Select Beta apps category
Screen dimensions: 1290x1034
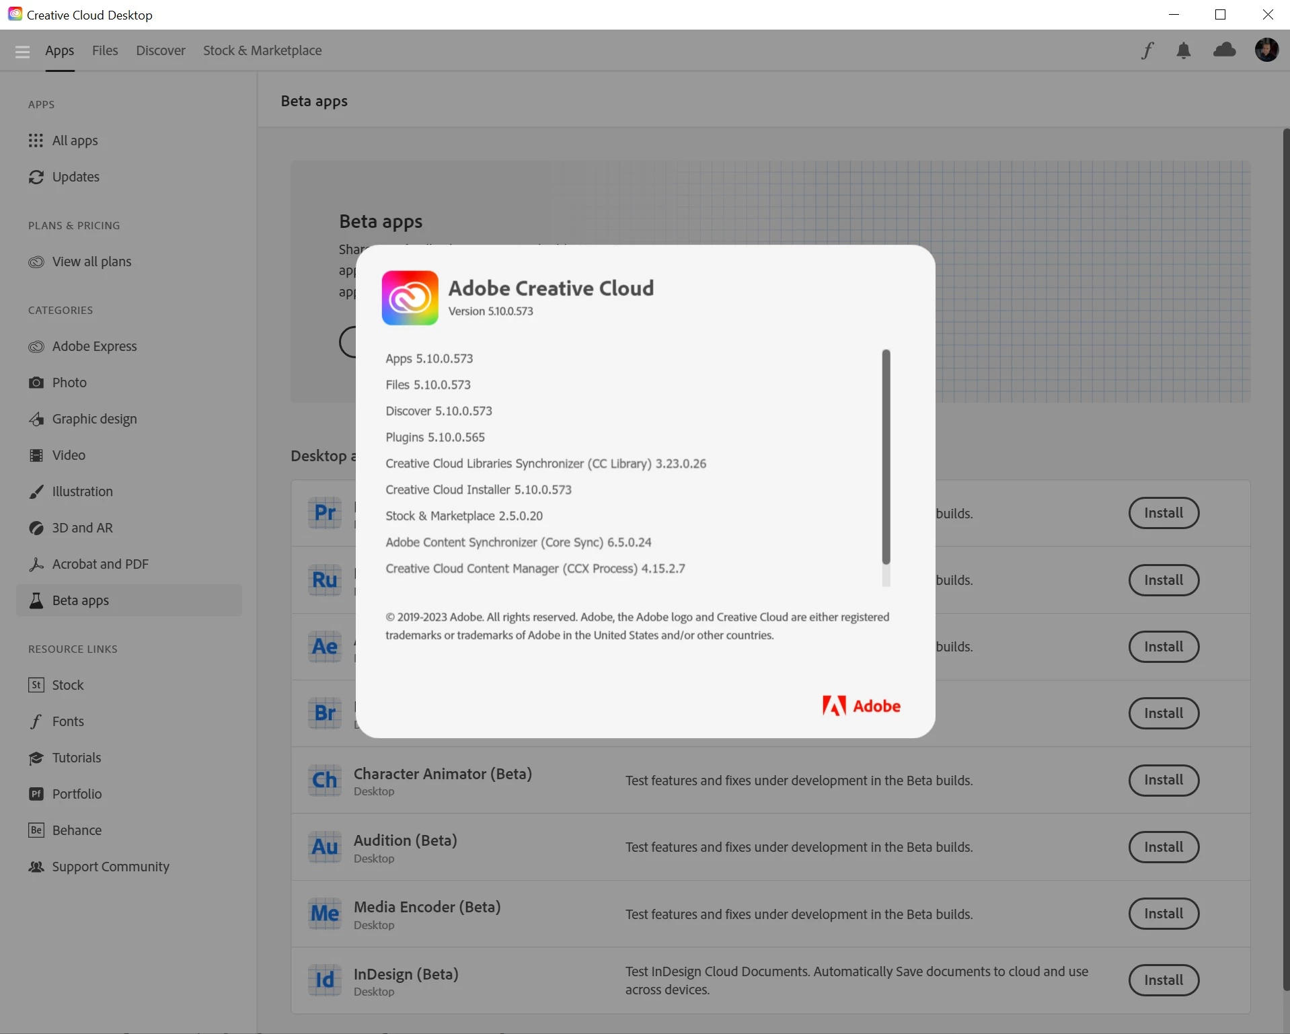[x=129, y=600]
